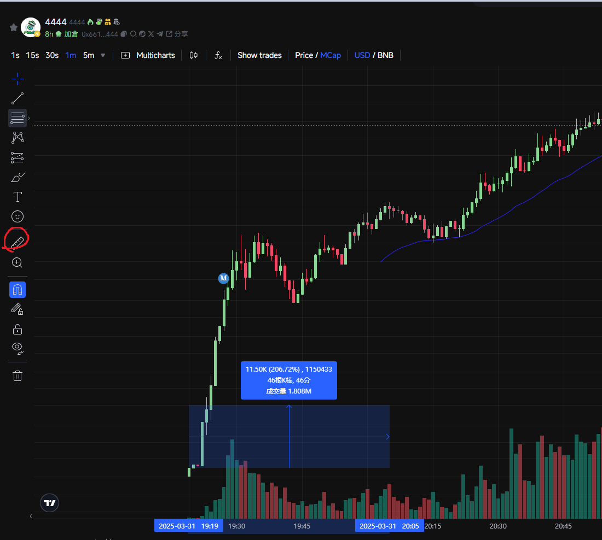Switch to the 15s timeframe

(33, 55)
